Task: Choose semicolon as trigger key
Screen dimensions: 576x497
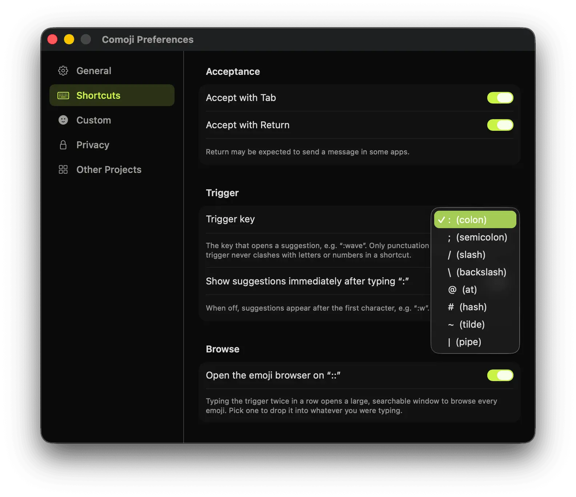Action: (x=475, y=237)
